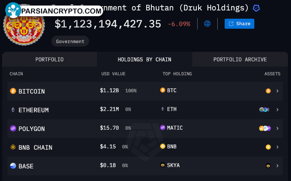Click the Bitcoin chain icon

click(x=13, y=91)
